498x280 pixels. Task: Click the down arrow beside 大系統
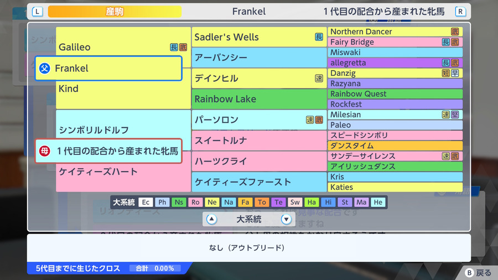pyautogui.click(x=286, y=219)
